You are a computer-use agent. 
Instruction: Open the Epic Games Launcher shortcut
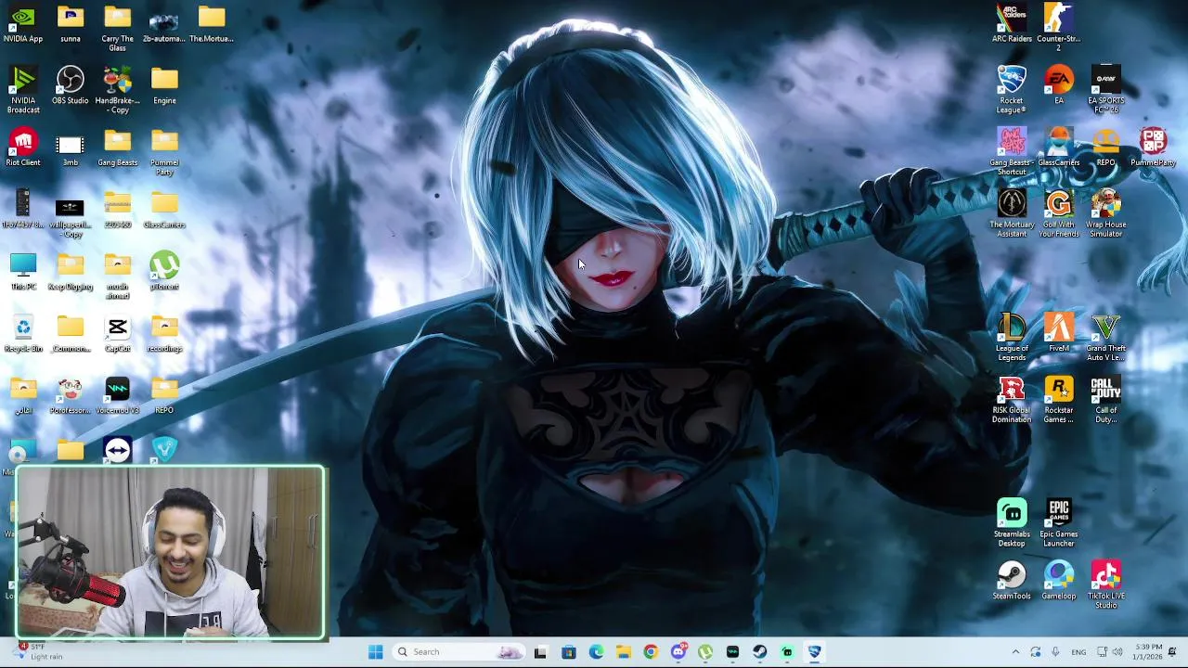coord(1059,524)
